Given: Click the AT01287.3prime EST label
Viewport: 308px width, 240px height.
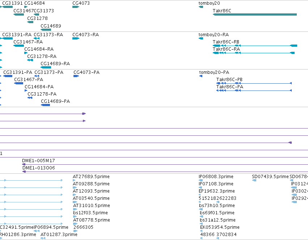Looking at the screenshot, I should [x=59, y=235].
